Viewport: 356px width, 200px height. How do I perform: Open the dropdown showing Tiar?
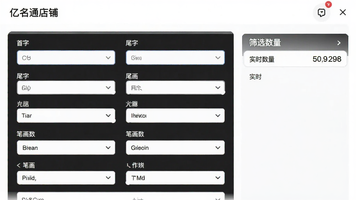point(66,116)
